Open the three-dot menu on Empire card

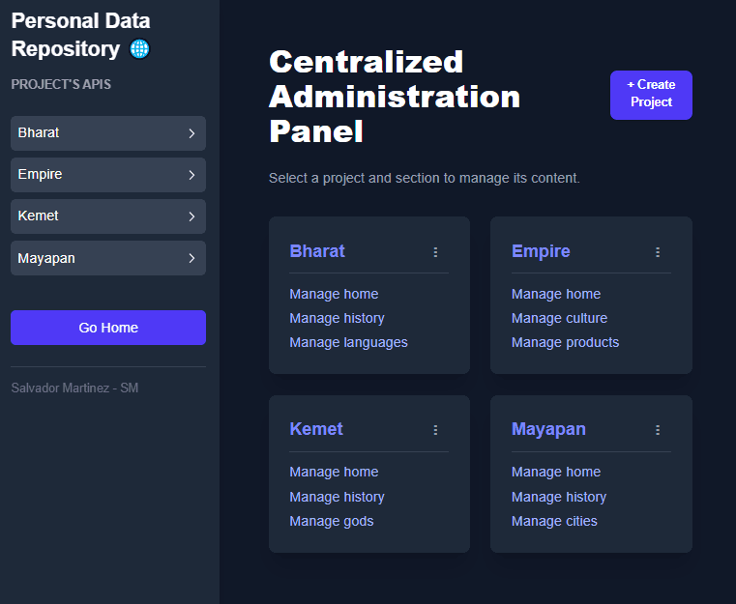(x=658, y=252)
